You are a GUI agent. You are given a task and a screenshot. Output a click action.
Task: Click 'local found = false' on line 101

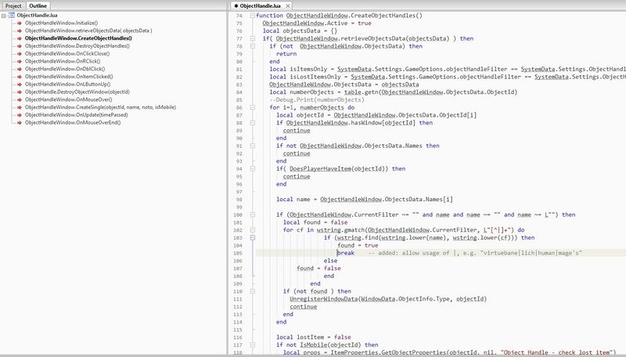[315, 222]
